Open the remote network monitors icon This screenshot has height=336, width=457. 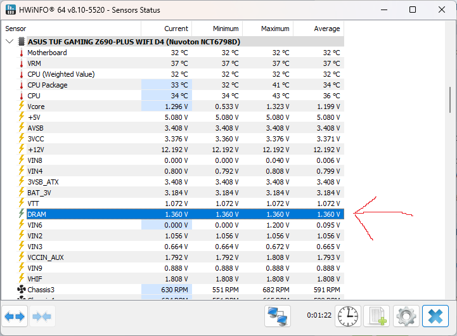[x=278, y=316]
